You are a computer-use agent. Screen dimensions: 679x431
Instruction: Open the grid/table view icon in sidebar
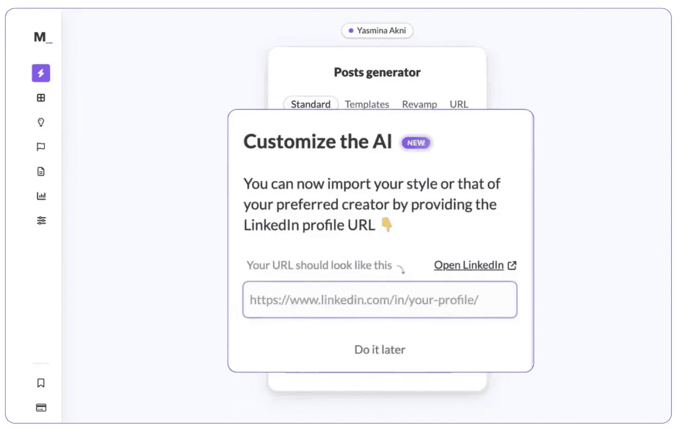(x=41, y=98)
